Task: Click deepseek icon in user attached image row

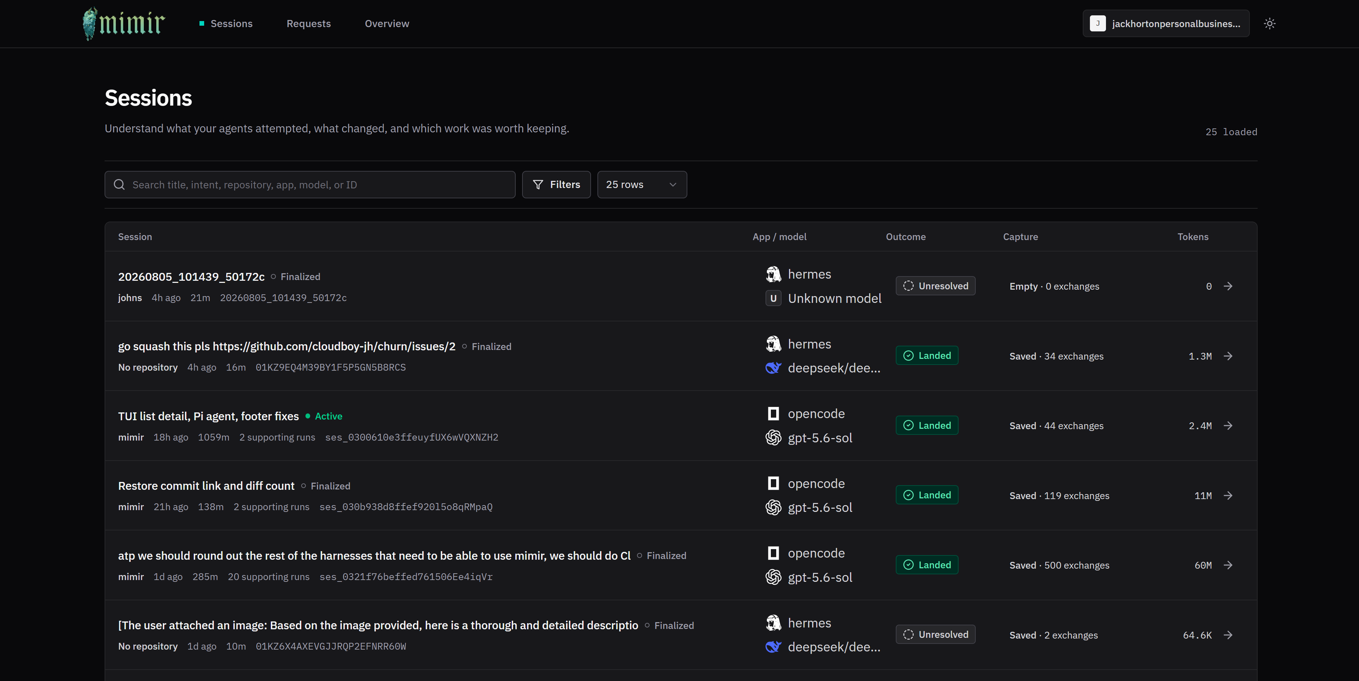Action: [x=773, y=647]
